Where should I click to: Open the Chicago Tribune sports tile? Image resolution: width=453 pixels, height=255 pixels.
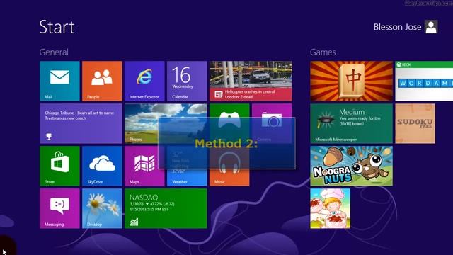(x=81, y=123)
